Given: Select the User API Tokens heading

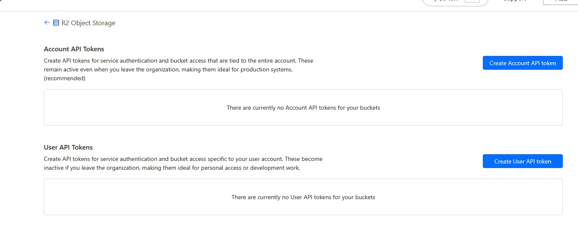Looking at the screenshot, I should click(68, 147).
